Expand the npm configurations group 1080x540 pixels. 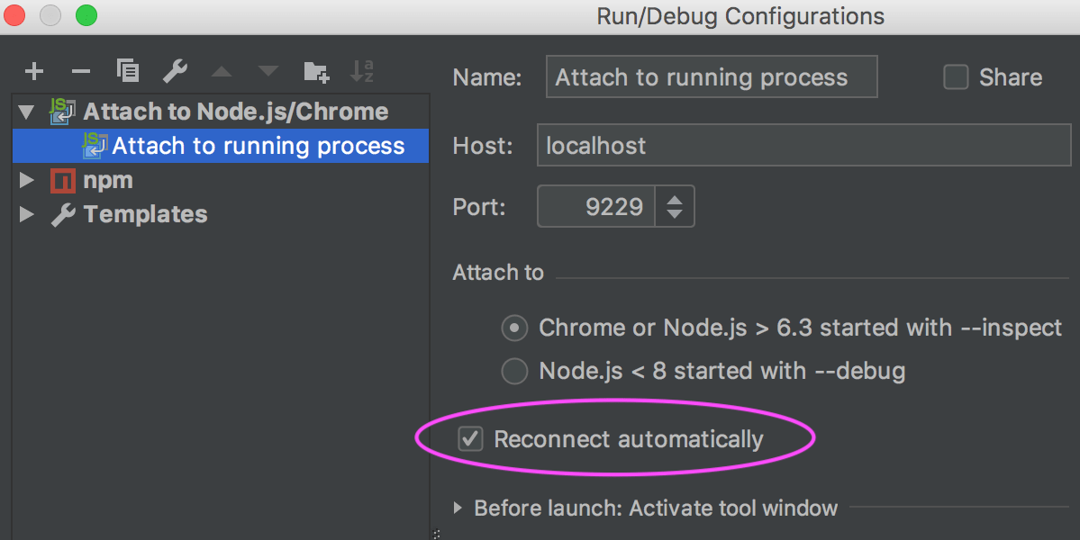(26, 180)
